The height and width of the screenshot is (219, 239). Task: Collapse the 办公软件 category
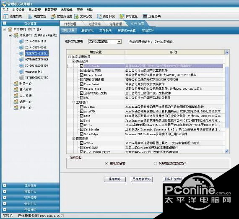pyautogui.click(x=73, y=61)
